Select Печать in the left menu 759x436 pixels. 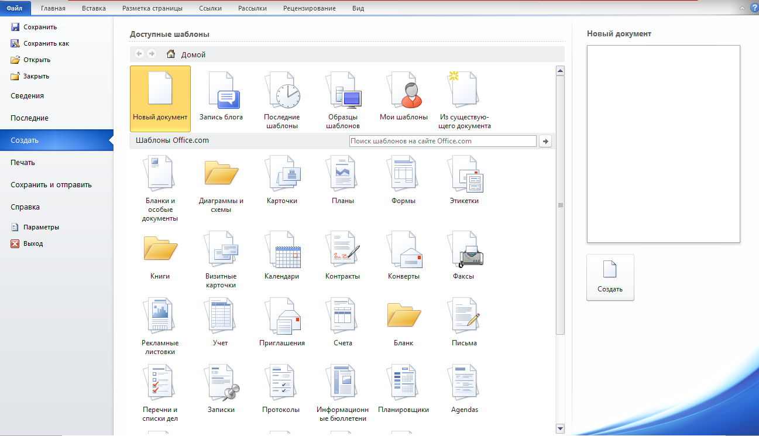(23, 163)
